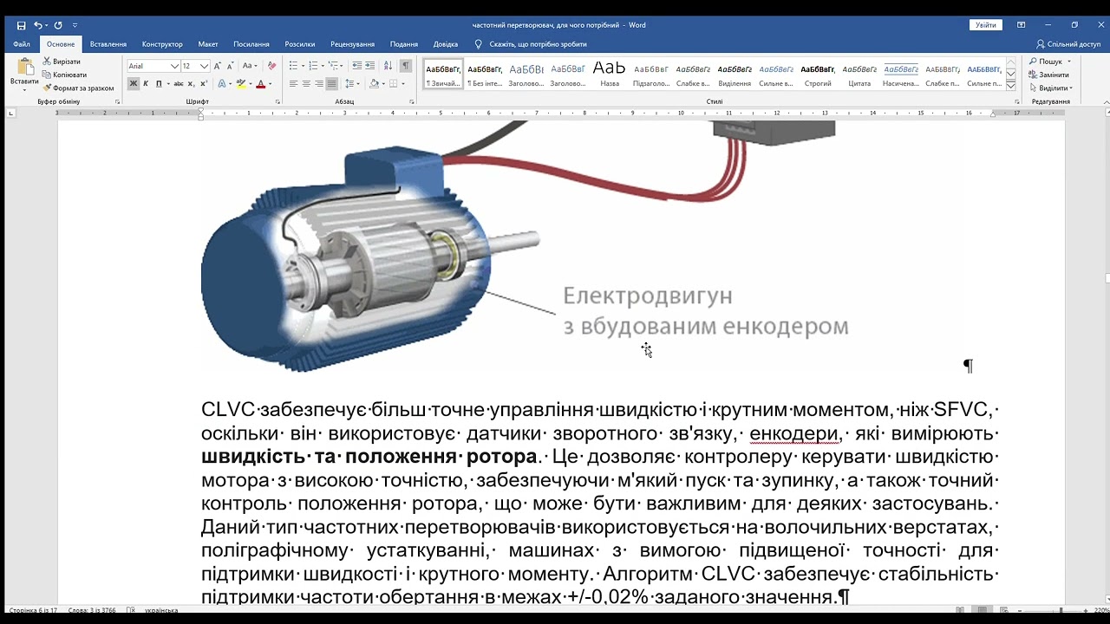The image size is (1110, 624).
Task: Decrease font size
Action: pyautogui.click(x=230, y=66)
